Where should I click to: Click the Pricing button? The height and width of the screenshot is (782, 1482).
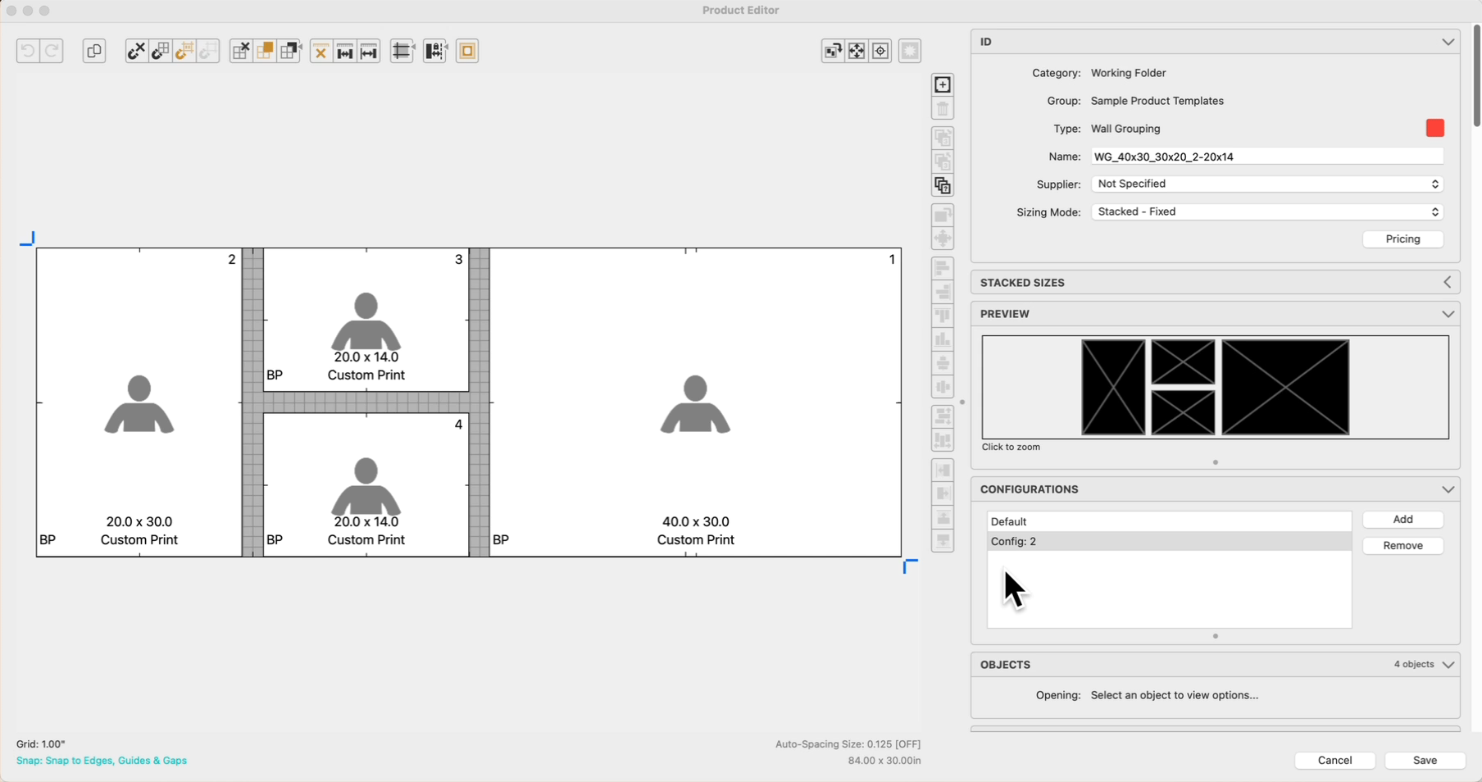tap(1402, 239)
